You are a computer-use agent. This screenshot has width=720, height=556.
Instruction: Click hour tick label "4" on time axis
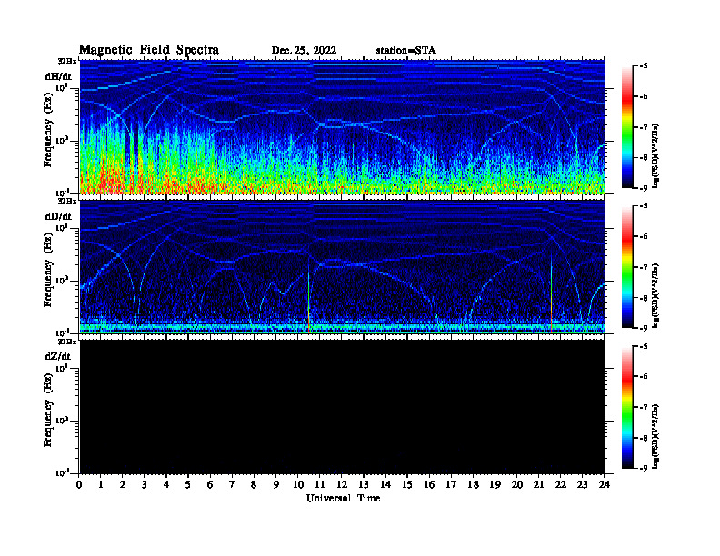[166, 485]
